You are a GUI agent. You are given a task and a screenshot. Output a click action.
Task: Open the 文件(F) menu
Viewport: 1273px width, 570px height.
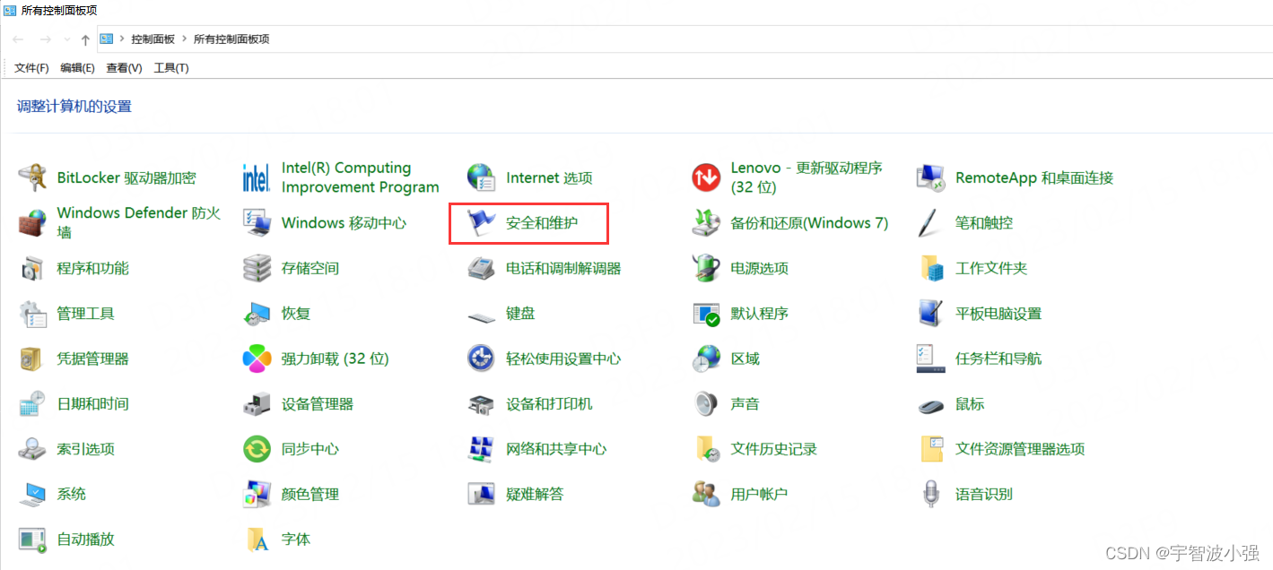pyautogui.click(x=31, y=68)
